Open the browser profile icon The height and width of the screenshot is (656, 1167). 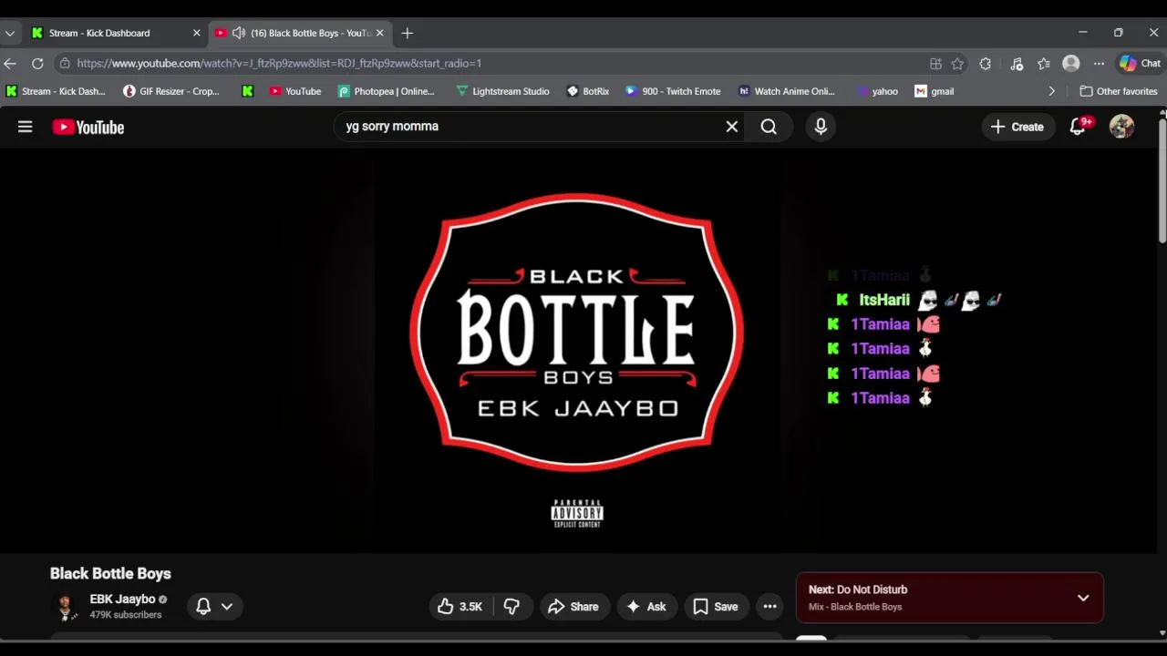click(1071, 63)
